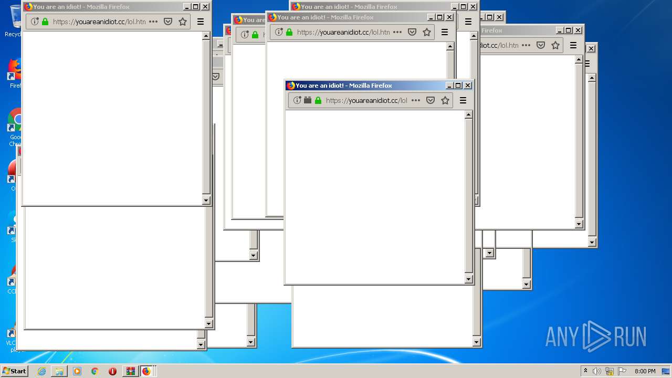
Task: Open Windows Explorer folder icon on taskbar
Action: [59, 371]
